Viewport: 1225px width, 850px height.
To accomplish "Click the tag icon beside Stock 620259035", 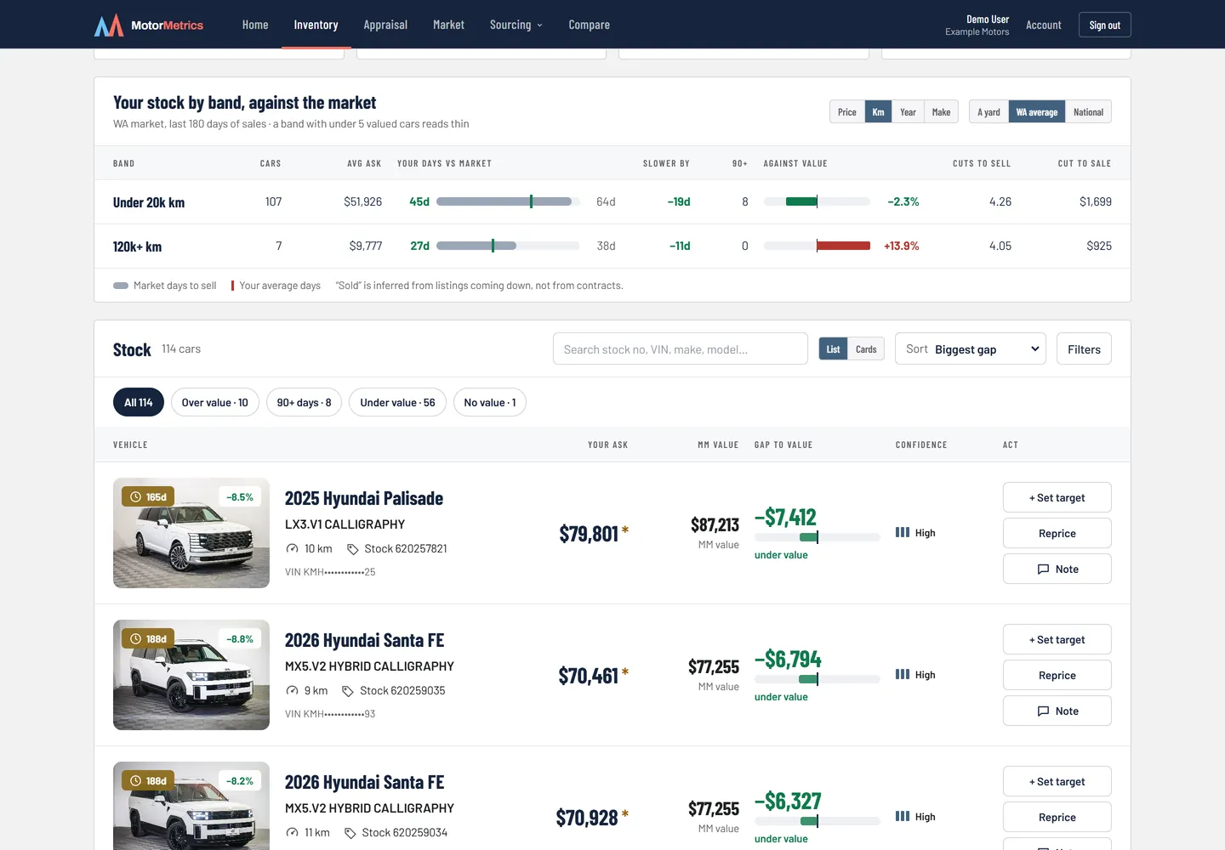I will pyautogui.click(x=348, y=691).
